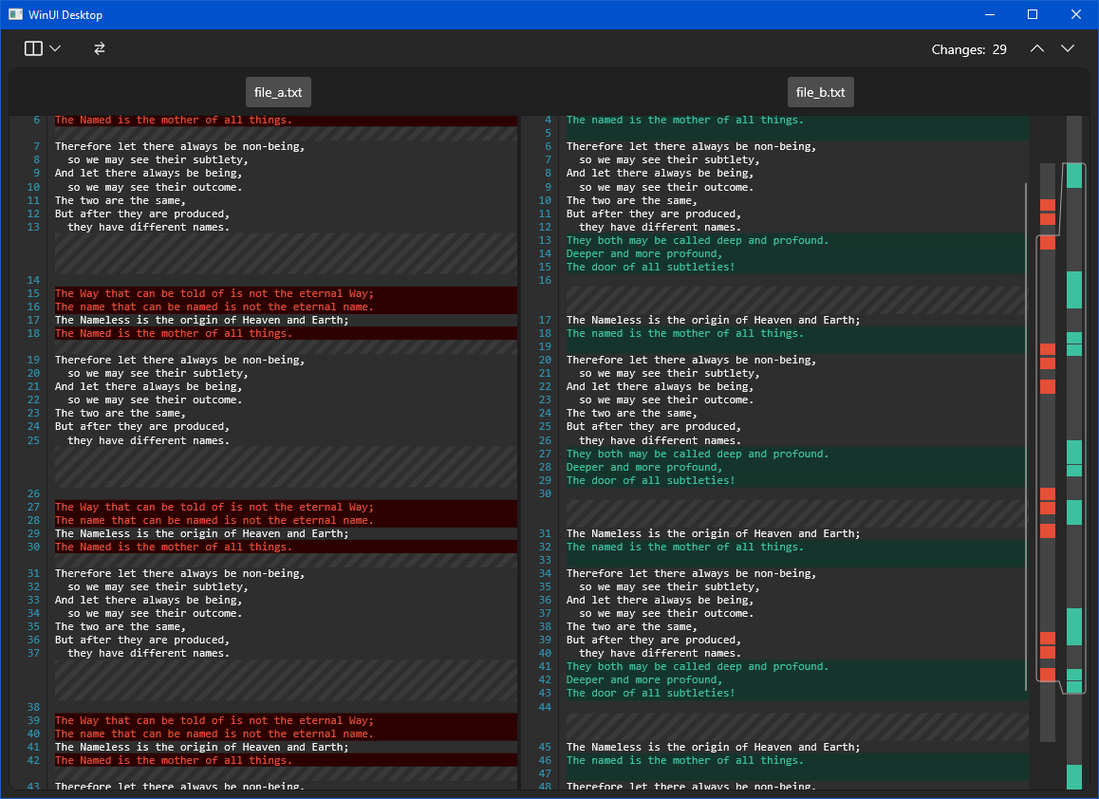The height and width of the screenshot is (799, 1099).
Task: Select line 16 'The name that can be named' in file_a
Action: (x=286, y=307)
